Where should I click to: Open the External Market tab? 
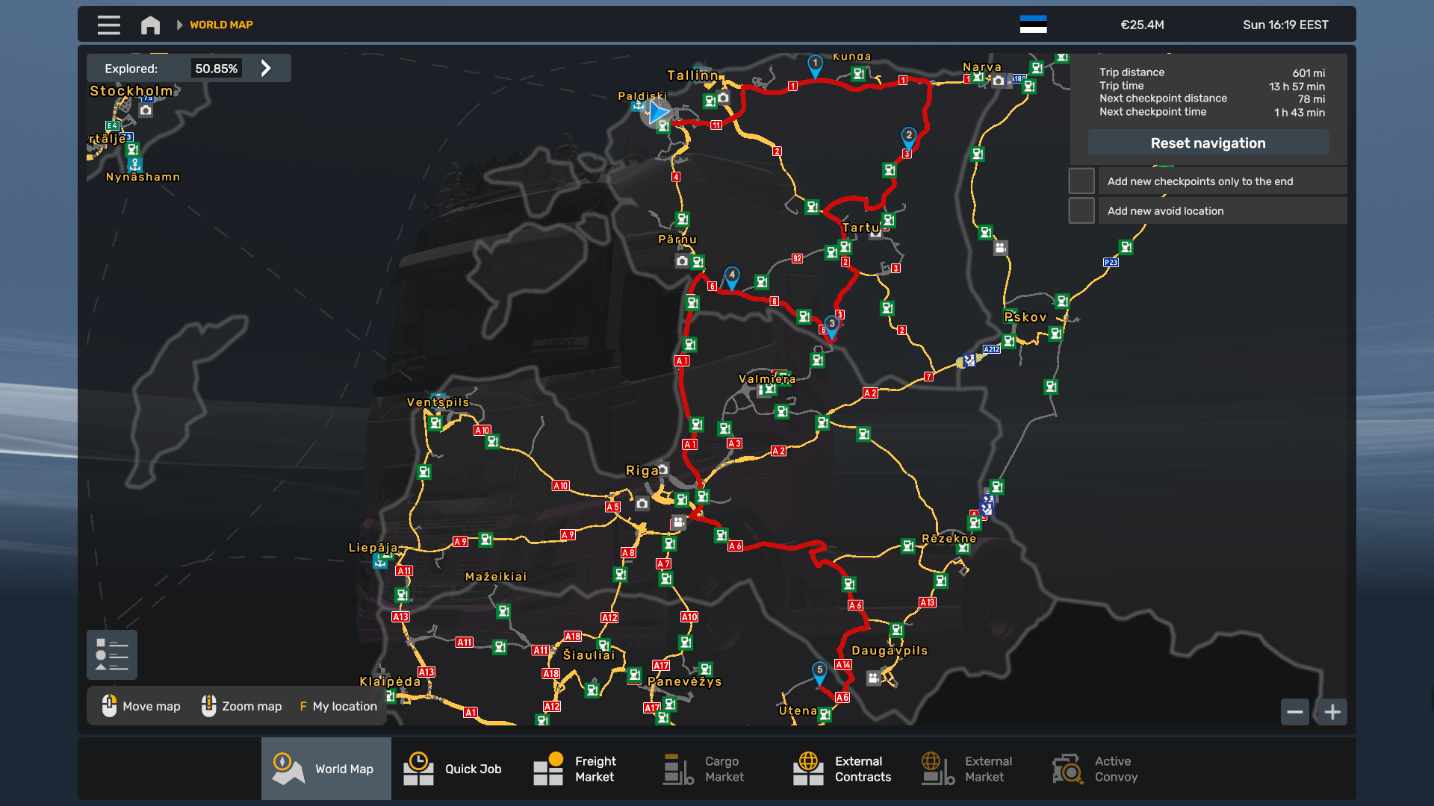(x=976, y=769)
